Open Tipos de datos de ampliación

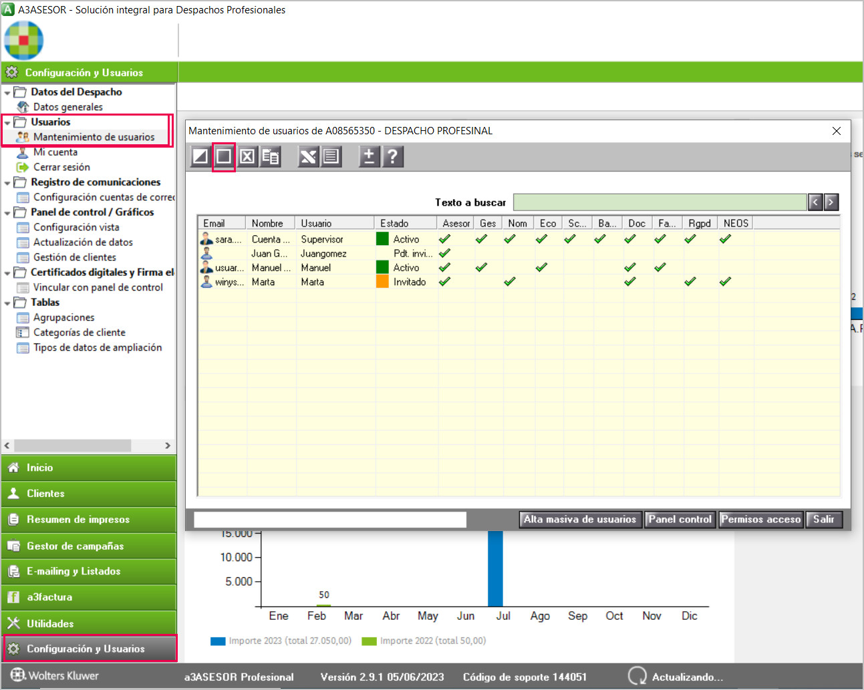coord(98,347)
